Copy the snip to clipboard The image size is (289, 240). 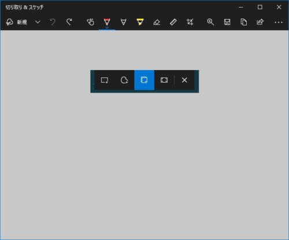pyautogui.click(x=244, y=22)
